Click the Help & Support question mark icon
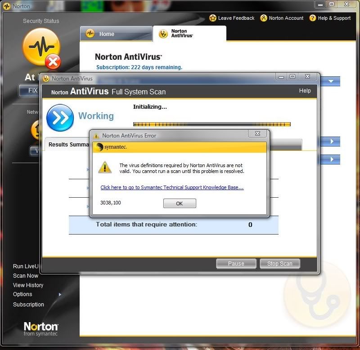 tap(312, 18)
